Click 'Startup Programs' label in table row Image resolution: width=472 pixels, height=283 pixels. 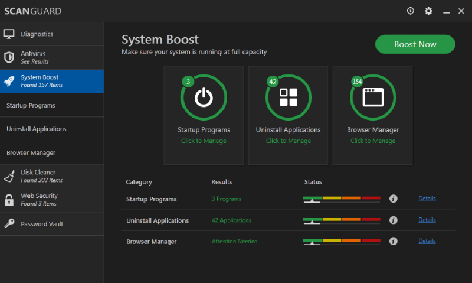[x=152, y=199]
